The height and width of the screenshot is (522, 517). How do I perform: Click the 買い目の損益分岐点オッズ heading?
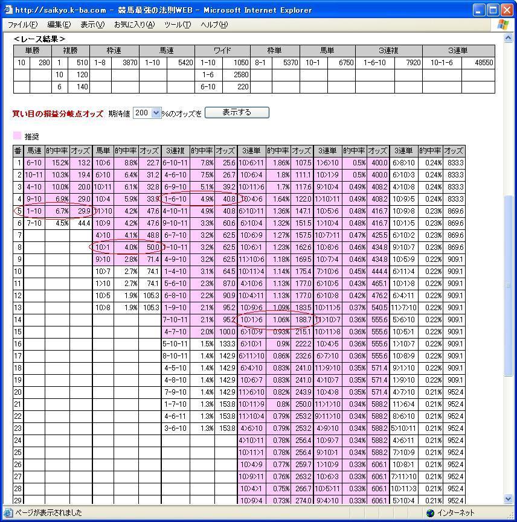tap(58, 113)
